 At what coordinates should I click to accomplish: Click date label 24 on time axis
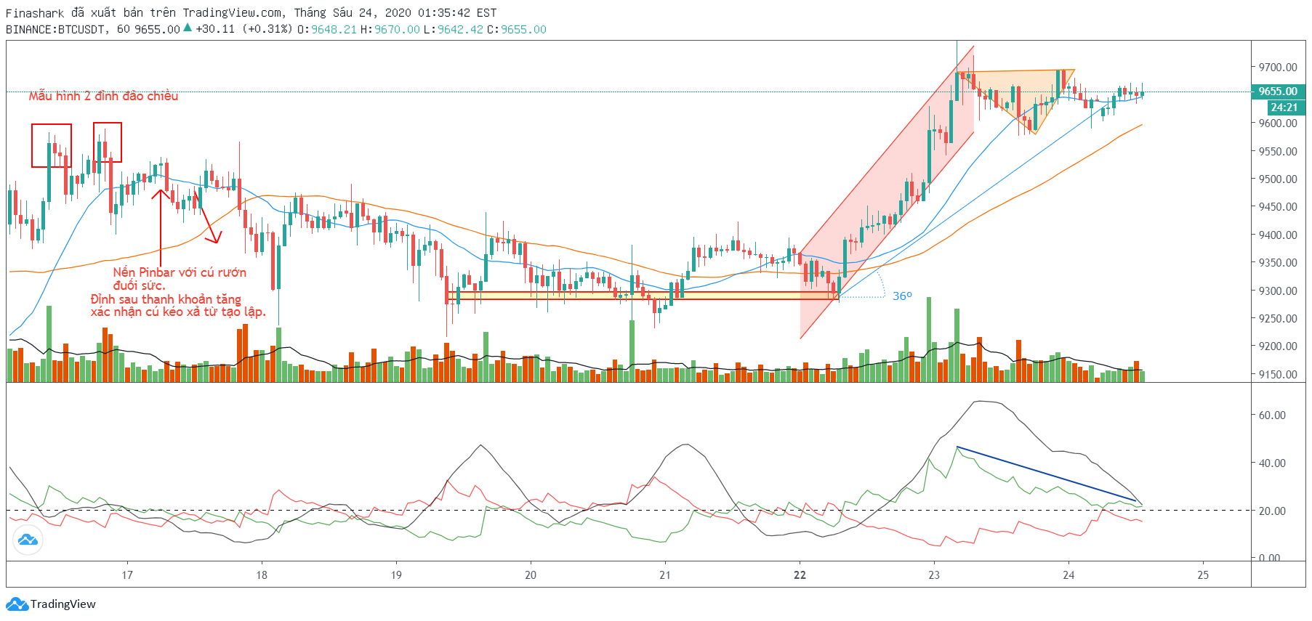click(1068, 575)
